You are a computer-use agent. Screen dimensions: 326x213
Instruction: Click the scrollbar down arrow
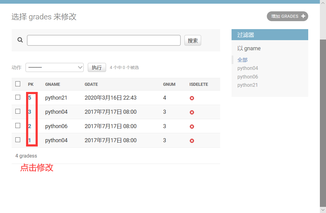[323, 210]
